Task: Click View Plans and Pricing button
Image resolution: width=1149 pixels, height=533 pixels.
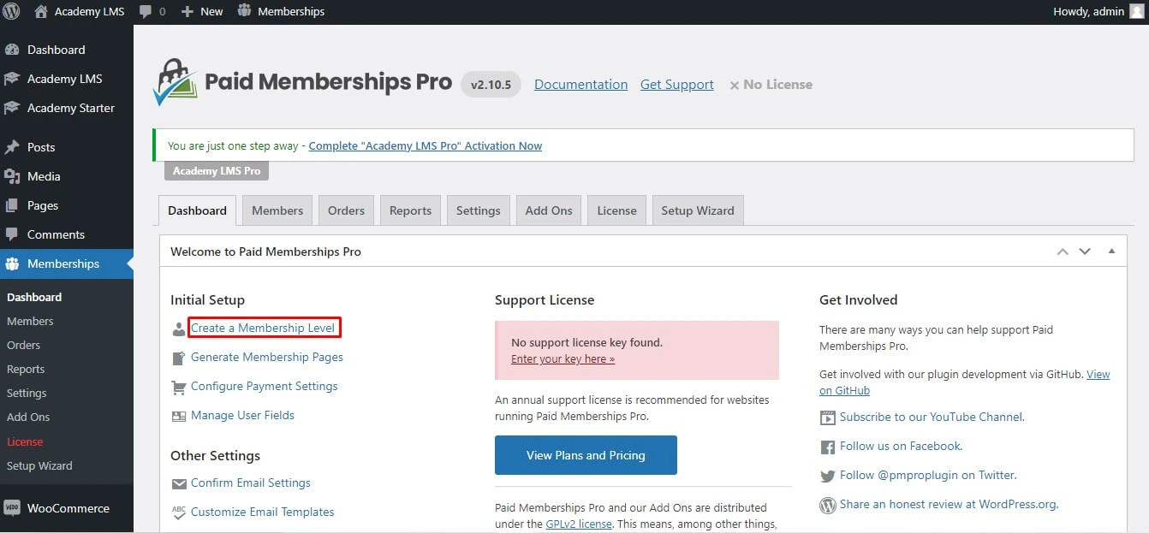Action: (x=586, y=455)
